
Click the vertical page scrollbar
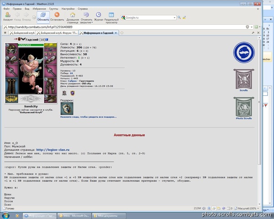coord(259,101)
